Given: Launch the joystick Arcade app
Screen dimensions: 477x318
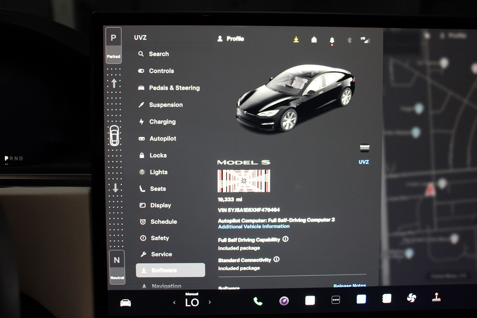Looking at the screenshot, I should 436,297.
